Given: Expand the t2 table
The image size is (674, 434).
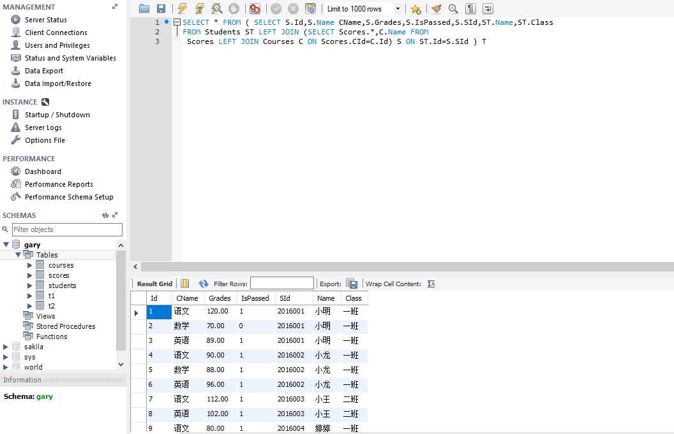Looking at the screenshot, I should tap(29, 306).
